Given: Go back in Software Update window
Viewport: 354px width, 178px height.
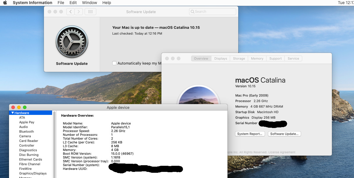Looking at the screenshot, I should coord(70,12).
